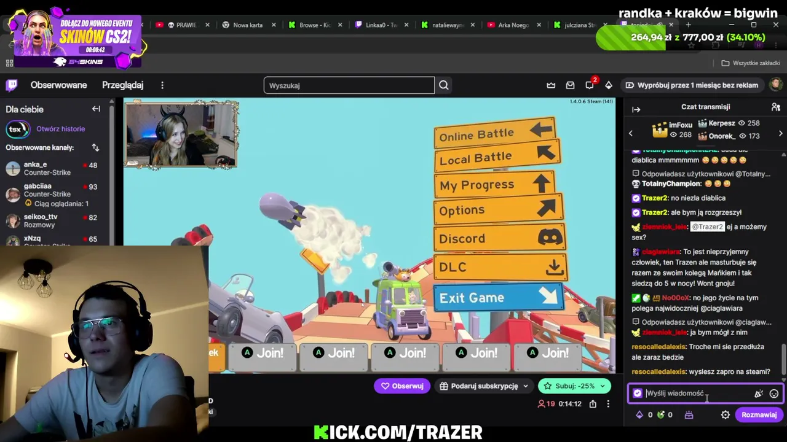This screenshot has width=787, height=442.
Task: Open the chat community users icon
Action: tap(776, 107)
